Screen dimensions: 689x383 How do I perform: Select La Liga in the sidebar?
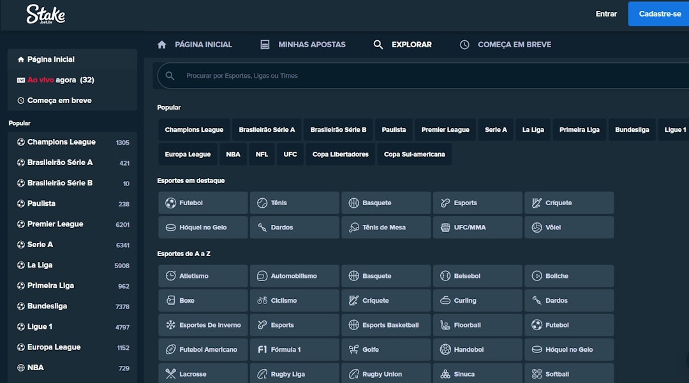[73, 266]
